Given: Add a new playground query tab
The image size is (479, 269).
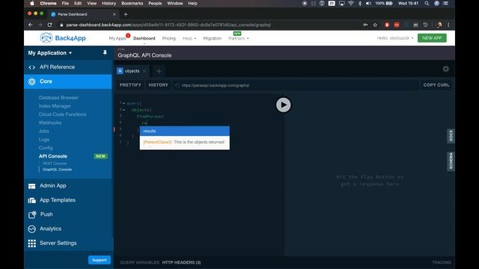Looking at the screenshot, I should [x=159, y=71].
